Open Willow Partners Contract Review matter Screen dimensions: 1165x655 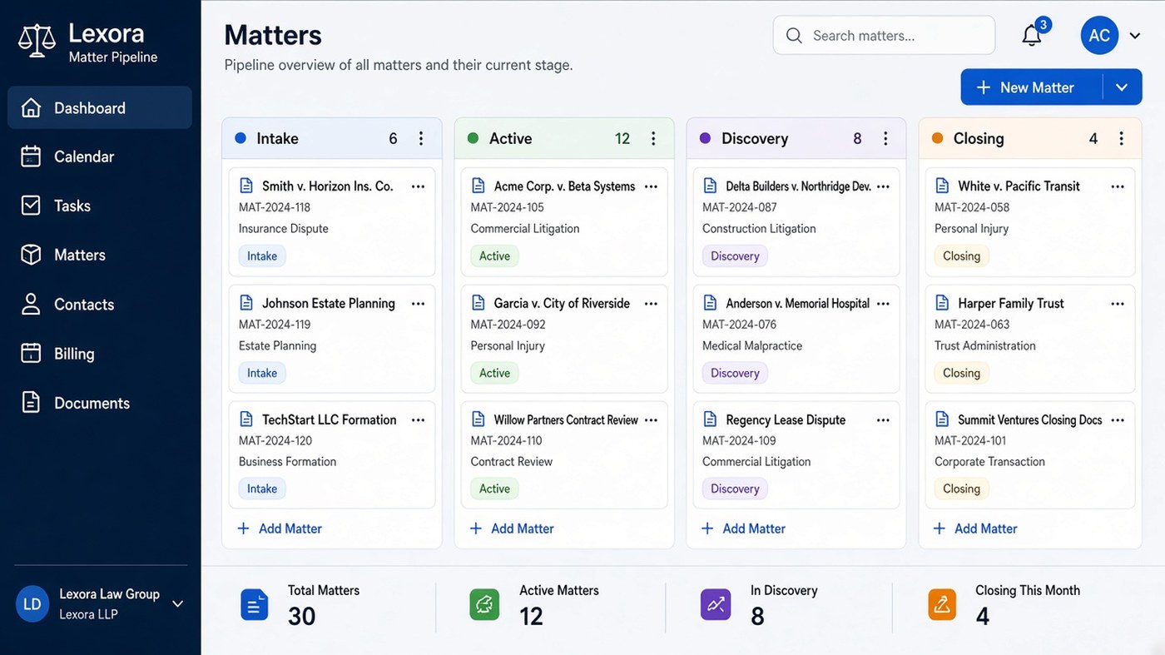tap(564, 455)
